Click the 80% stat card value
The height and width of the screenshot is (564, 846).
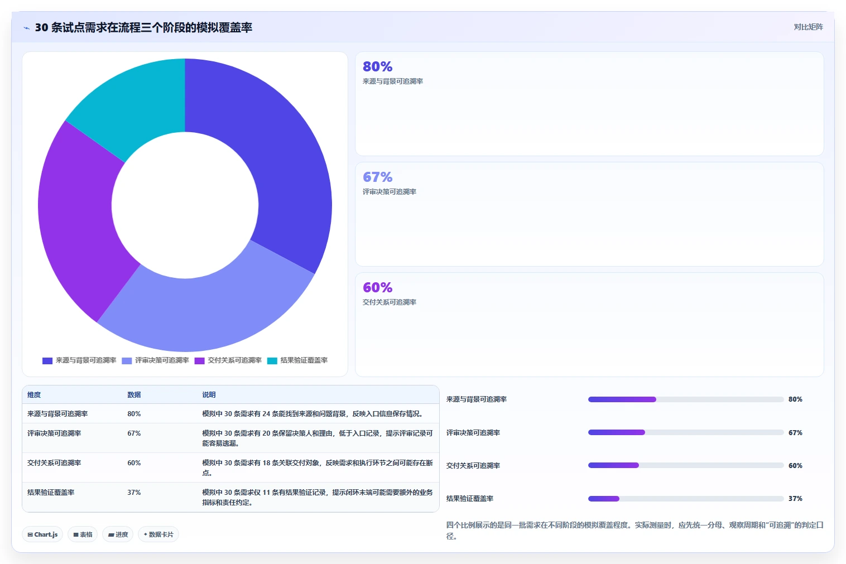coord(378,67)
